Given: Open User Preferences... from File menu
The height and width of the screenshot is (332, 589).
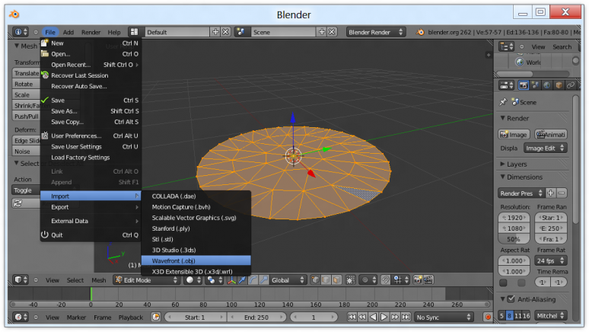Looking at the screenshot, I should [91, 136].
